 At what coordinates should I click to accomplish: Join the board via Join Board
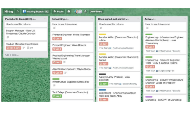pyautogui.click(x=96, y=11)
